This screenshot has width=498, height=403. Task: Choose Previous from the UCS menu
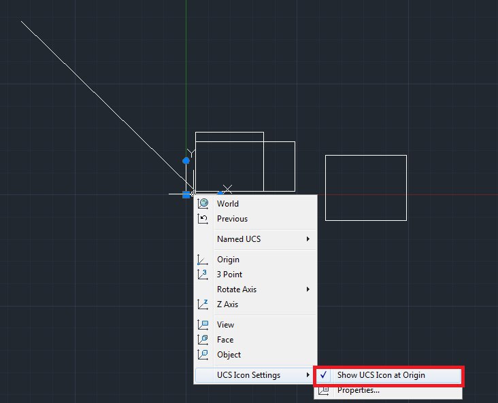[255, 219]
